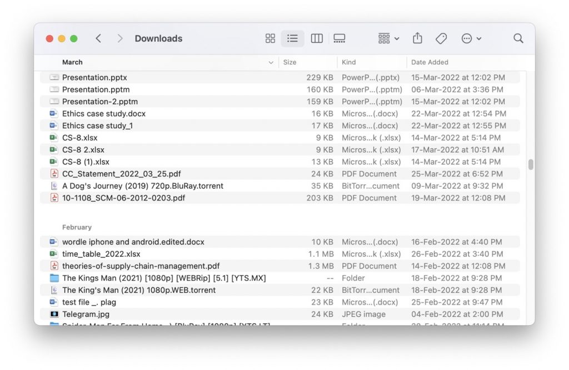Click JPEG image kind of Telegram.jpg

pyautogui.click(x=363, y=314)
